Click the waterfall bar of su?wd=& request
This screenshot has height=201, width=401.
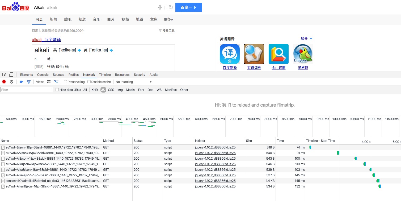(310, 147)
